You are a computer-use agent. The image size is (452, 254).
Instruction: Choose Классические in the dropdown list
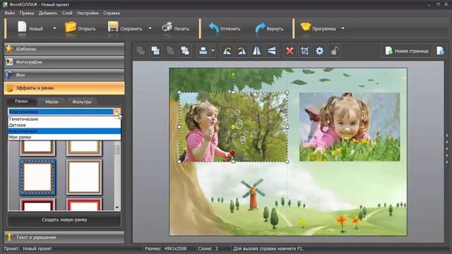64,131
